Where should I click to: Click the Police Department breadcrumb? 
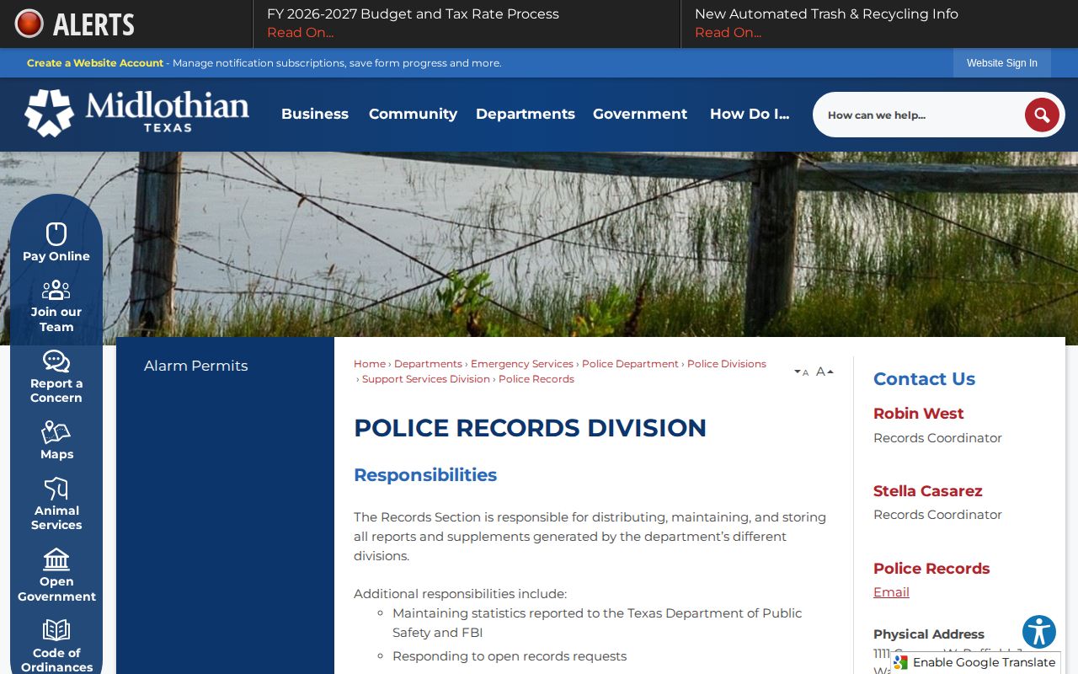tap(630, 364)
